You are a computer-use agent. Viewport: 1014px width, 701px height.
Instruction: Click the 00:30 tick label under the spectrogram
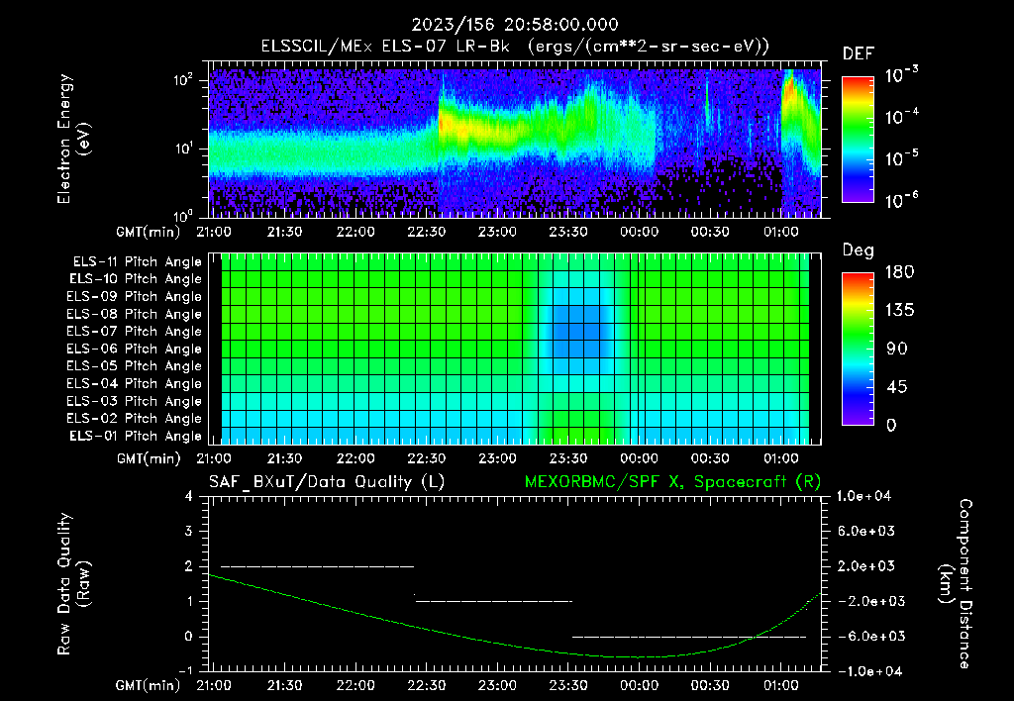click(x=710, y=232)
